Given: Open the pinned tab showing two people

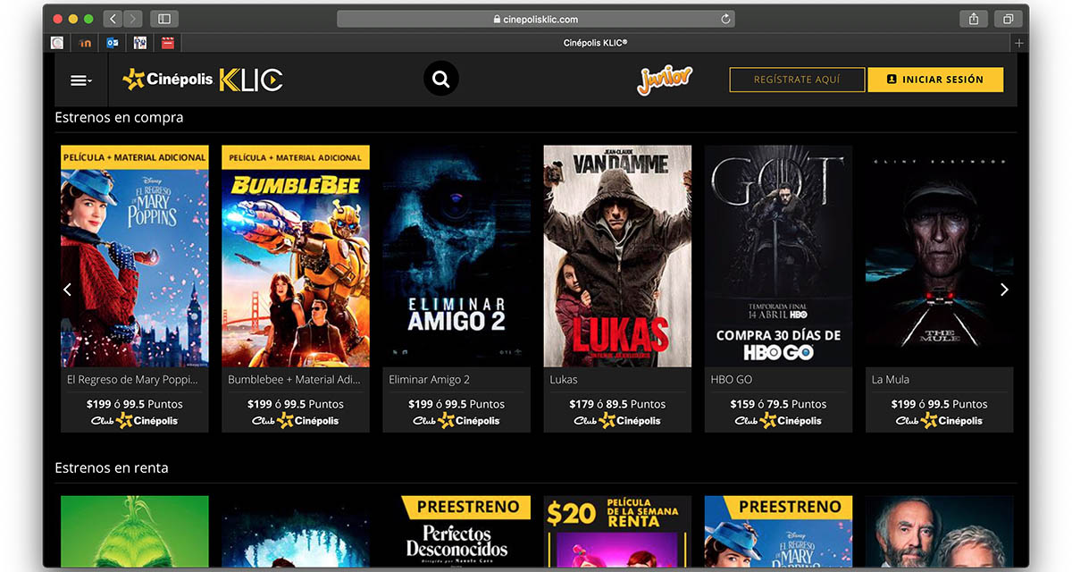Looking at the screenshot, I should click(140, 42).
